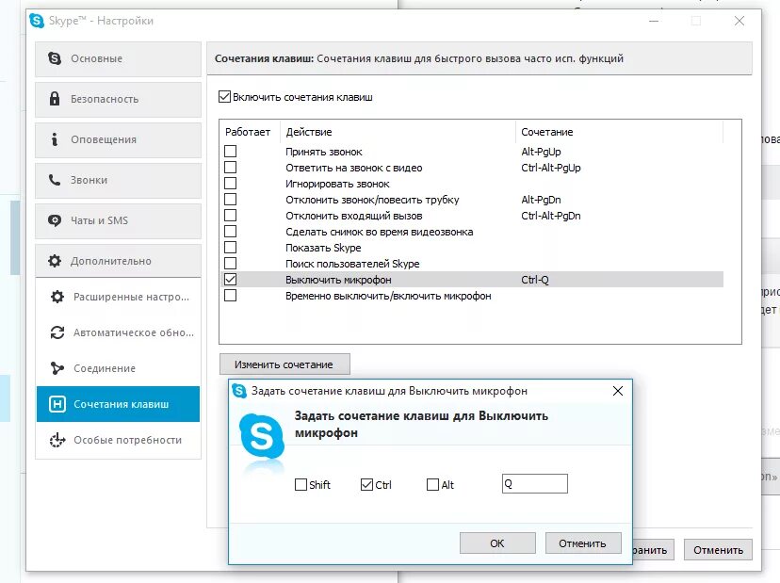Check the Shift modifier checkbox
The height and width of the screenshot is (583, 780).
pos(301,484)
